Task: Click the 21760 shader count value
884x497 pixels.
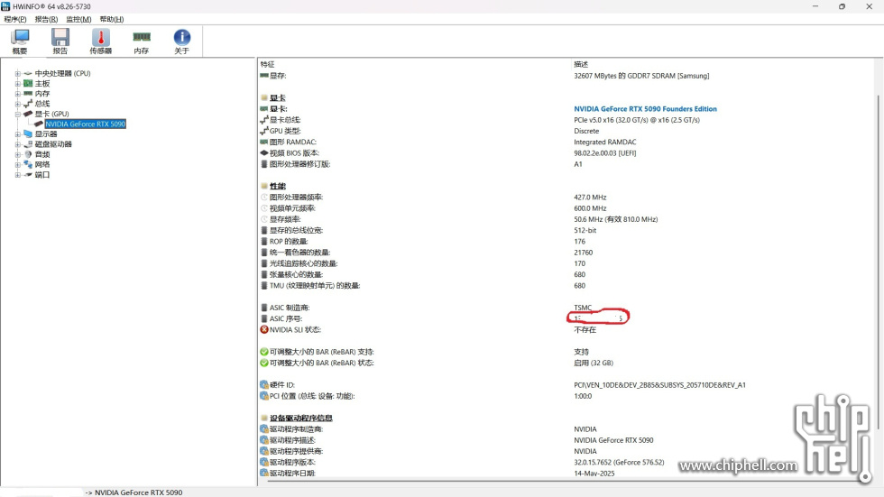Action: [583, 253]
